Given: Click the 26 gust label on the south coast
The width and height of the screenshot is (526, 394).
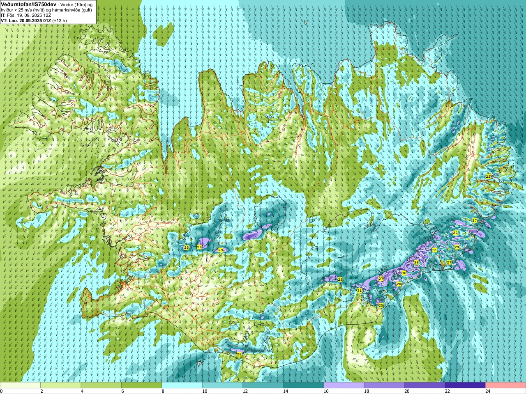Looking at the screenshot, I should pyautogui.click(x=239, y=354).
